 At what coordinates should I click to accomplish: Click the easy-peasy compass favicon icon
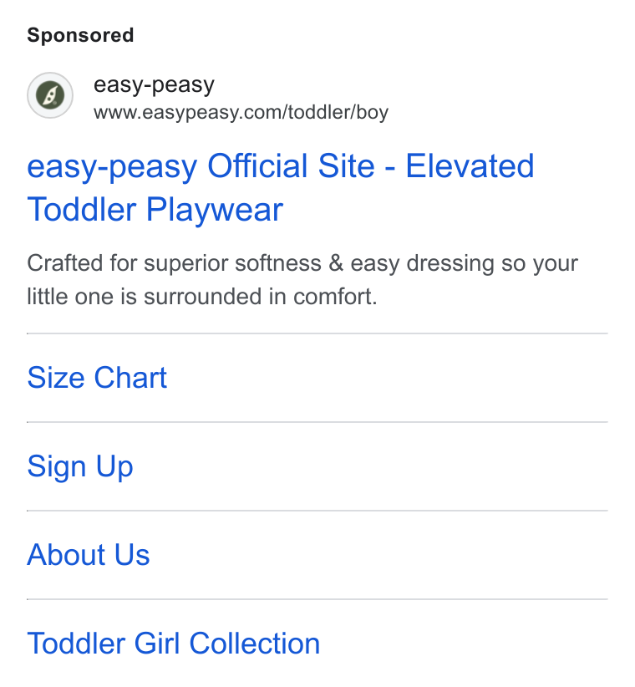[x=50, y=95]
